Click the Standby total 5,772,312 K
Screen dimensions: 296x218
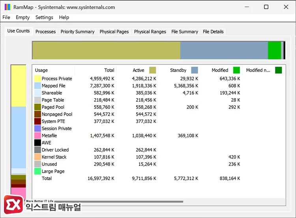click(x=186, y=179)
